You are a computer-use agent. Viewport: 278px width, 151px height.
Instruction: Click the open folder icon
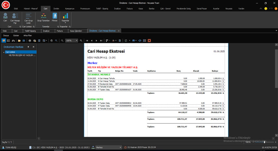click(19, 41)
